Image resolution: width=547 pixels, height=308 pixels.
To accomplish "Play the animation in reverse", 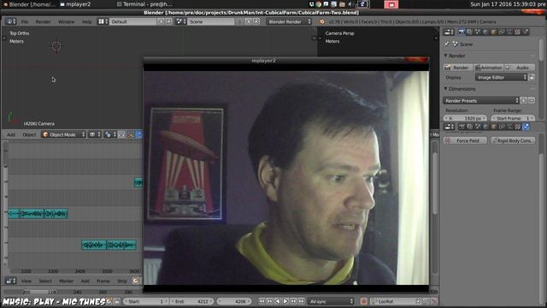I will (x=278, y=301).
